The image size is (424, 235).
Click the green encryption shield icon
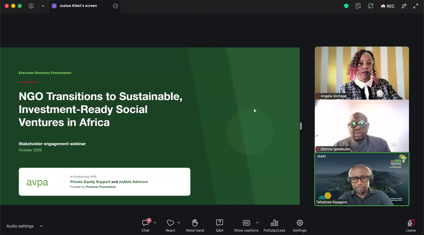[x=346, y=6]
